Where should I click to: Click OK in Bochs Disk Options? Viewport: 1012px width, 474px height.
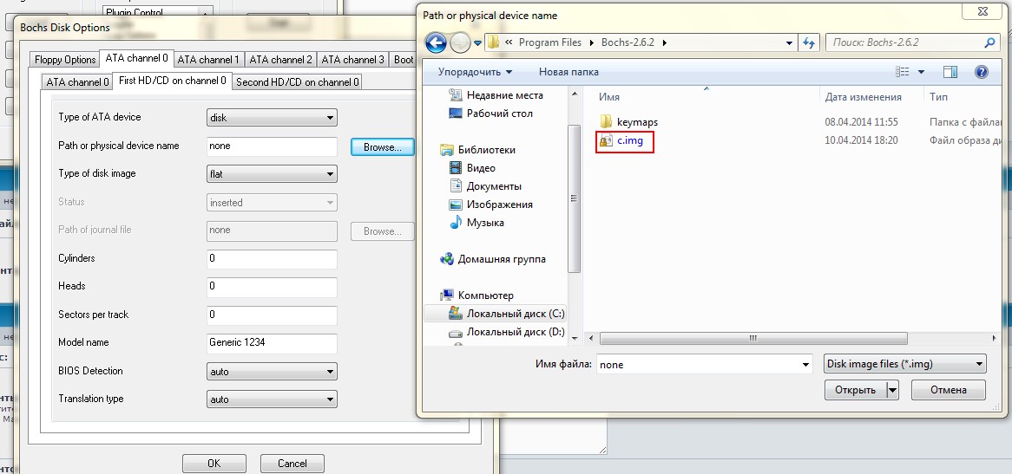tap(214, 463)
